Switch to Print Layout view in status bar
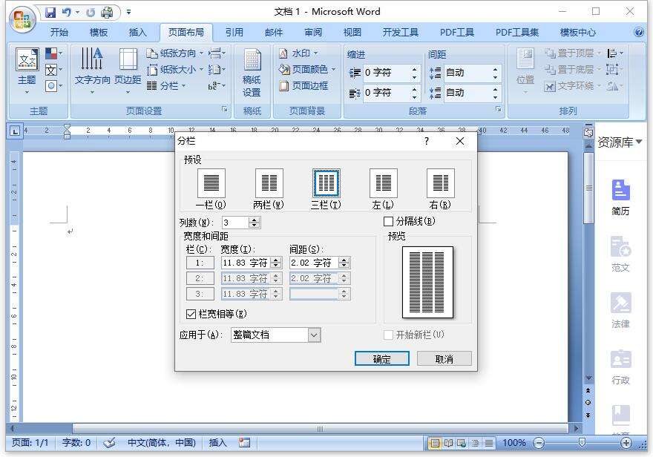The width and height of the screenshot is (653, 457). (435, 443)
